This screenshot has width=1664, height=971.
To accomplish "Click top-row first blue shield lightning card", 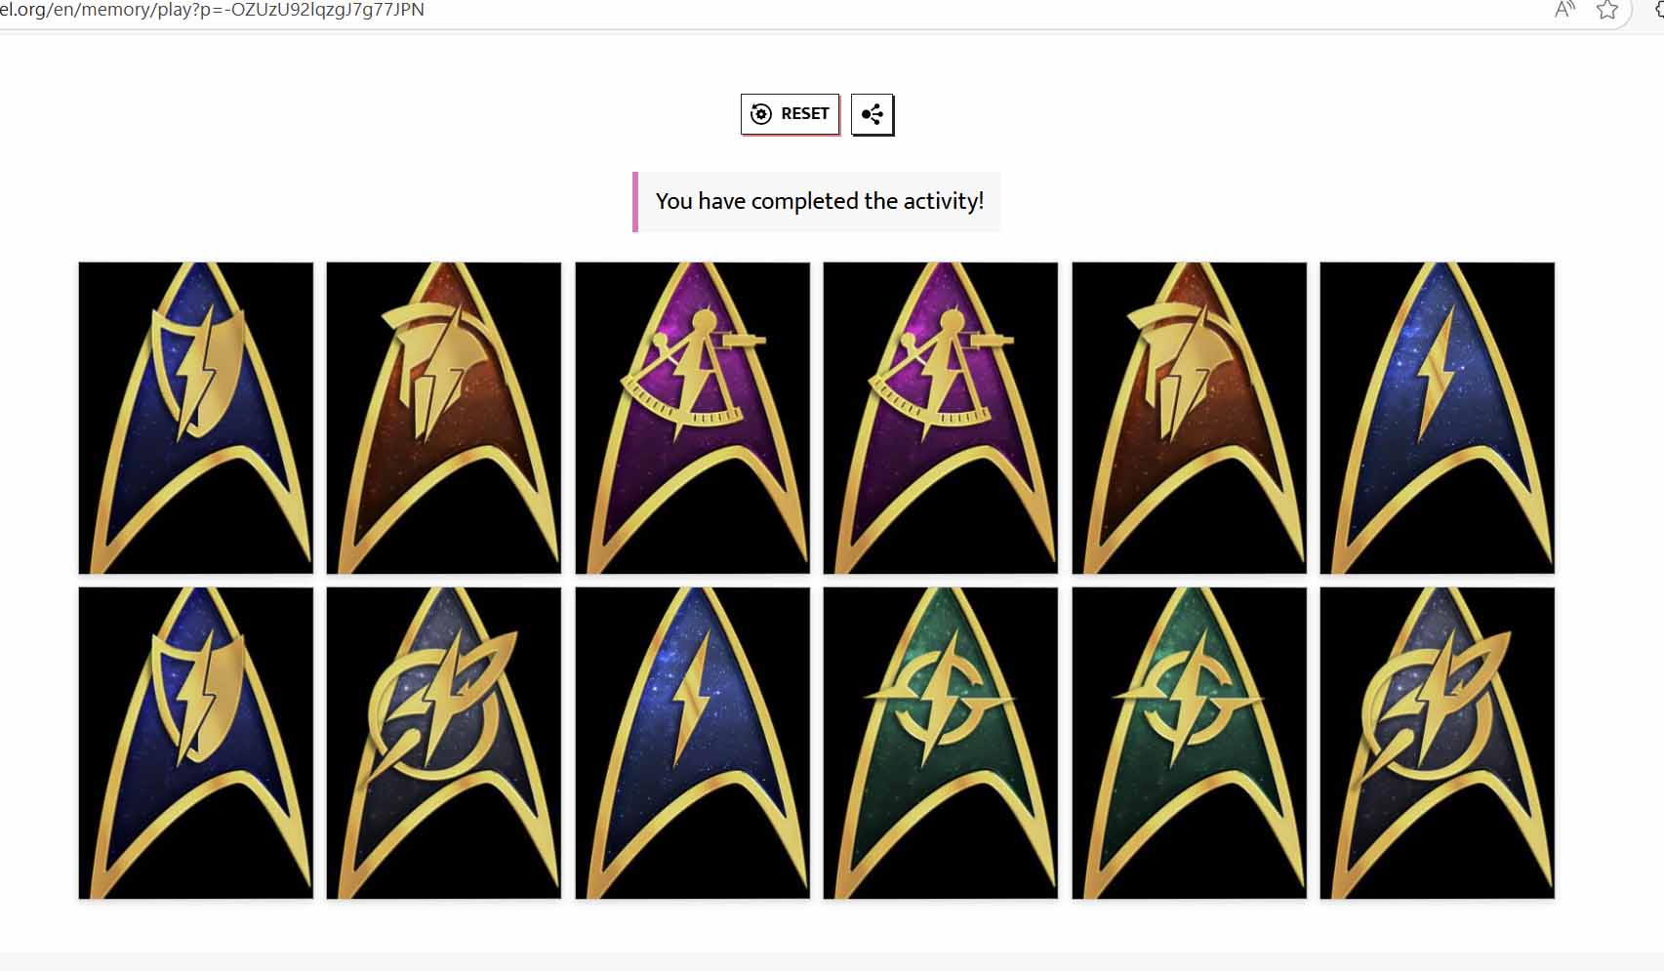I will pos(196,418).
